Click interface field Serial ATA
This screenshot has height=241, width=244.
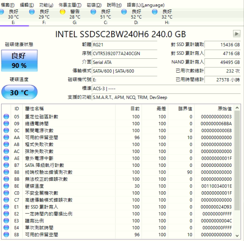tap(124, 62)
